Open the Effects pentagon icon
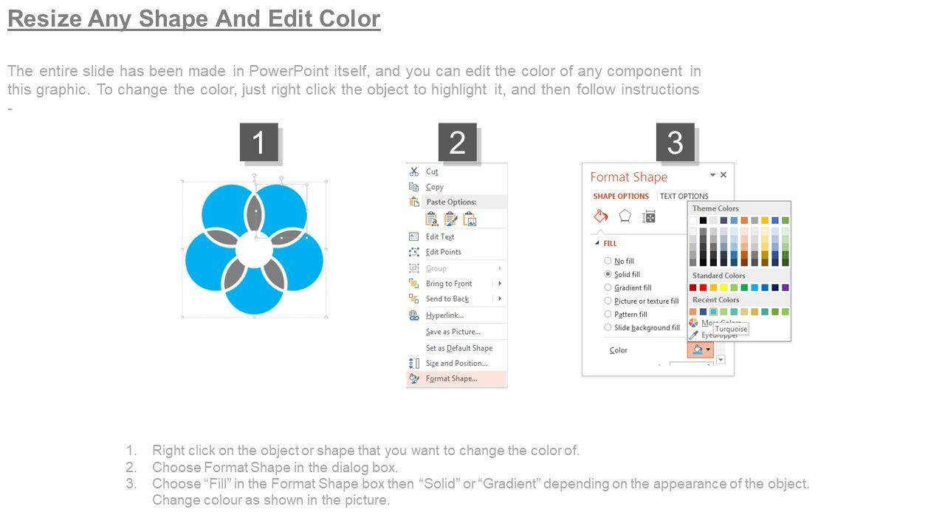Screen dimensions: 945x532 point(625,216)
